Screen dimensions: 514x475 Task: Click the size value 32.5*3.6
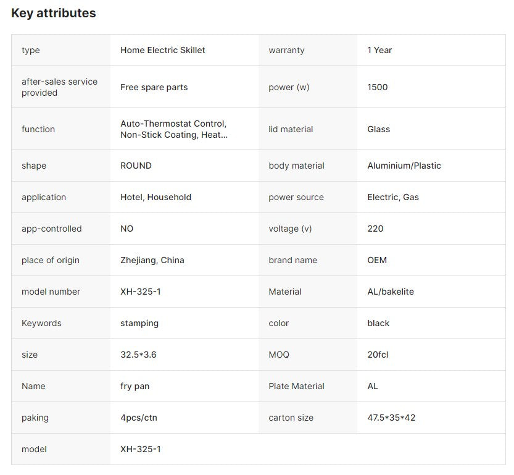[138, 355]
